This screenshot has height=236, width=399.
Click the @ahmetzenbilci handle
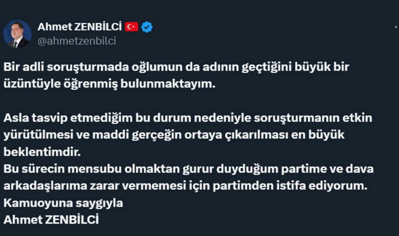tap(77, 41)
